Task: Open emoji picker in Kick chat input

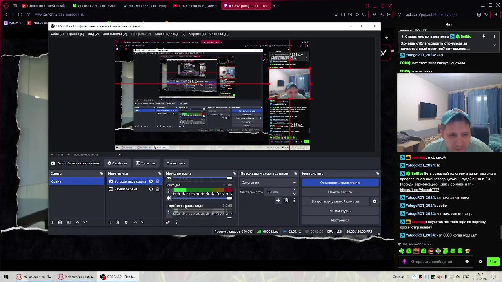Action: pos(467,262)
